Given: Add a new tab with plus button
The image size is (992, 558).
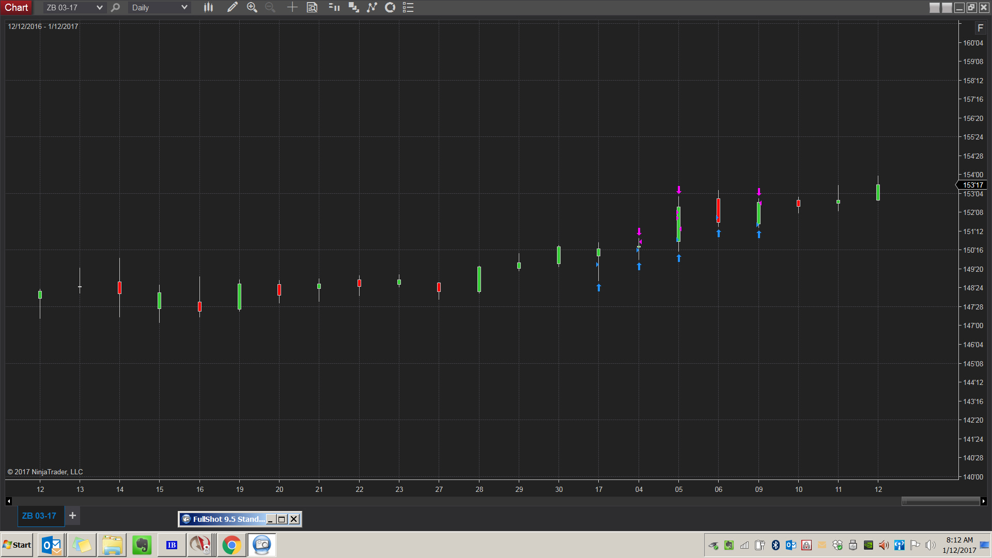Looking at the screenshot, I should [x=72, y=515].
